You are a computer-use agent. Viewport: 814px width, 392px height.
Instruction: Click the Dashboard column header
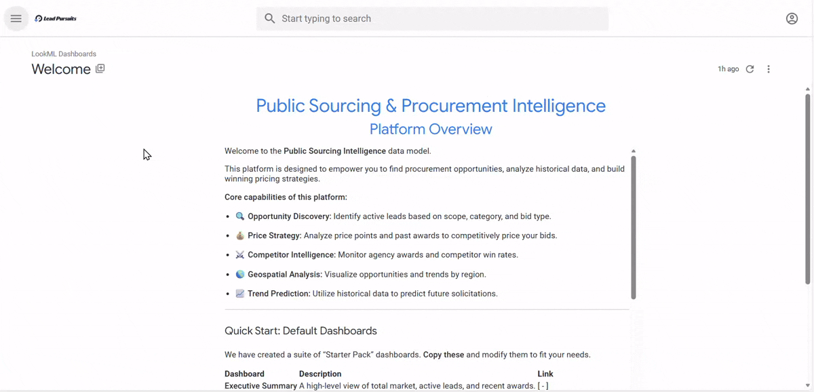click(244, 374)
